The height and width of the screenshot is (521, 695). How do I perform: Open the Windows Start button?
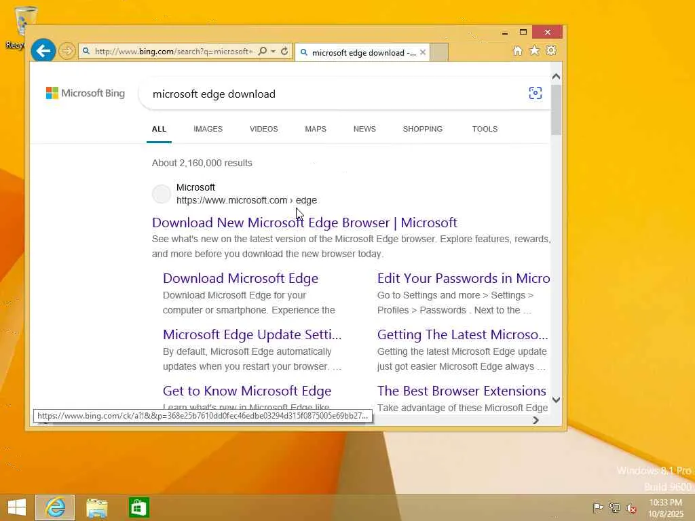point(17,507)
